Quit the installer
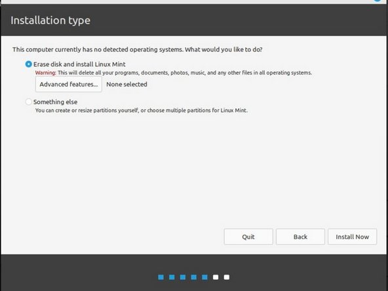 pos(248,237)
